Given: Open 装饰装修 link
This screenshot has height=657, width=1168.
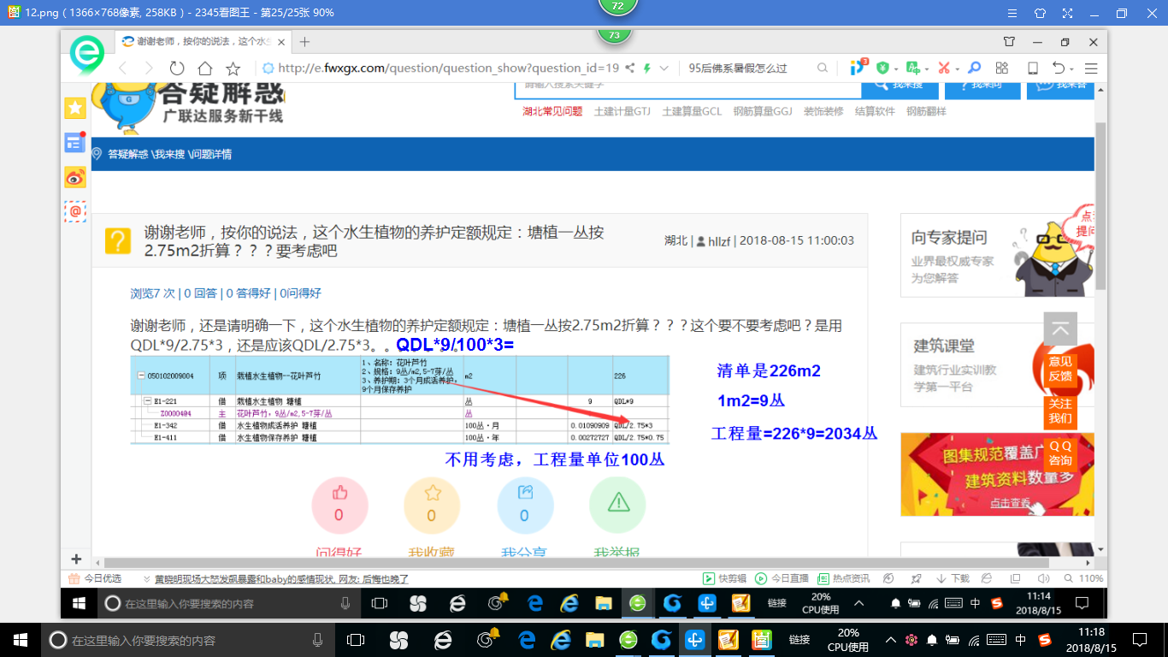Looking at the screenshot, I should (823, 111).
